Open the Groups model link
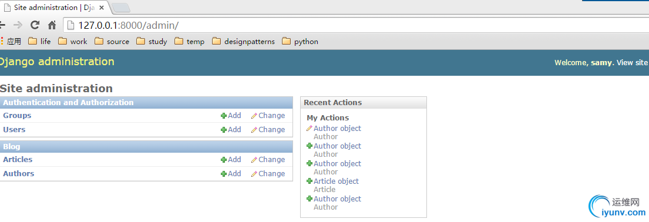Image resolution: width=649 pixels, height=222 pixels. pos(17,116)
